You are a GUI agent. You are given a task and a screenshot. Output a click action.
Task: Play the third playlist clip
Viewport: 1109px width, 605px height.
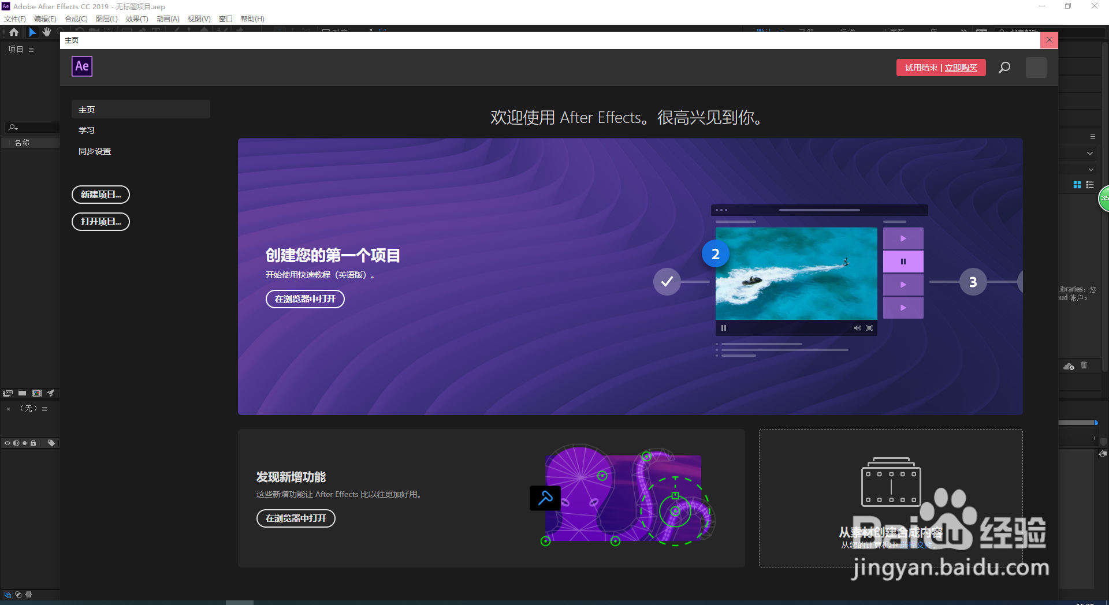click(x=903, y=285)
